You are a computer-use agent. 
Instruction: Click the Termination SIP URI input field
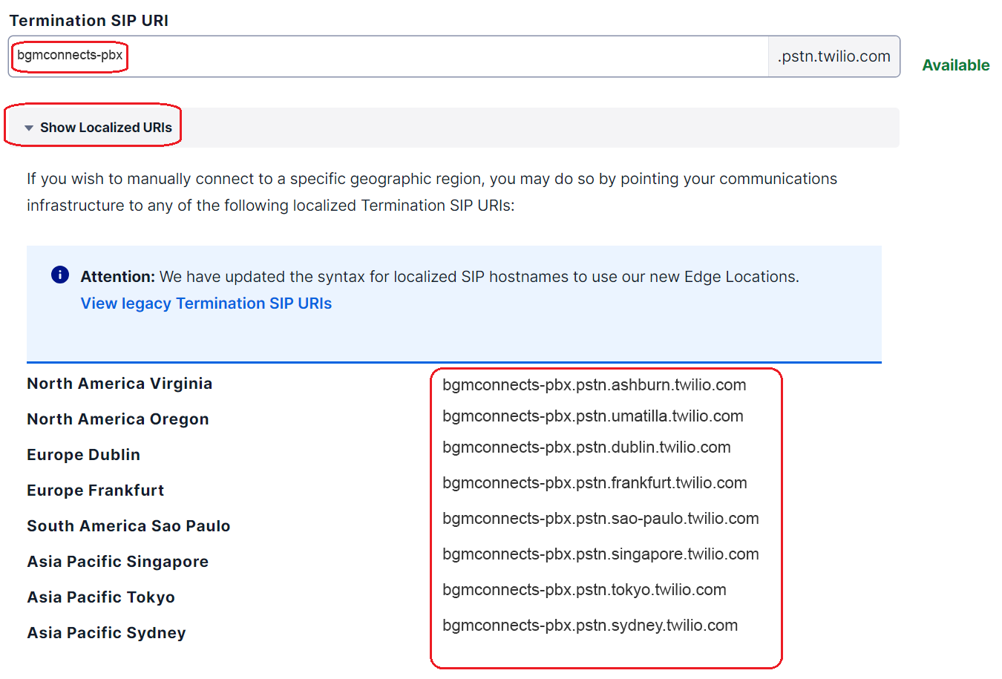tap(386, 56)
